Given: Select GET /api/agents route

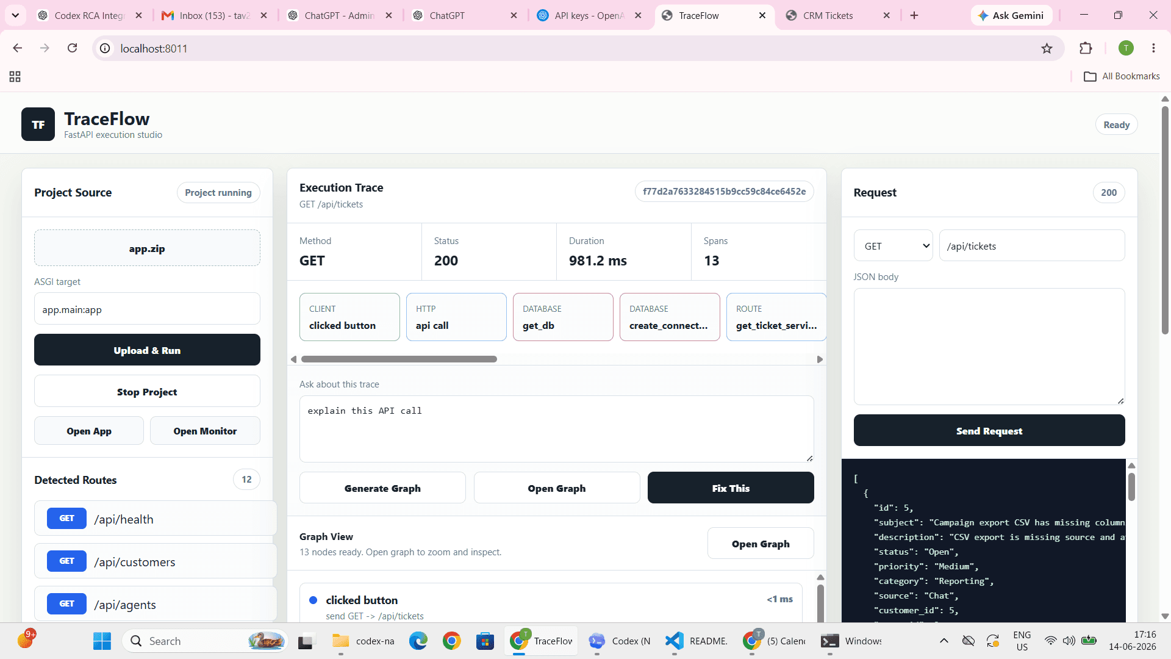Looking at the screenshot, I should [x=156, y=604].
